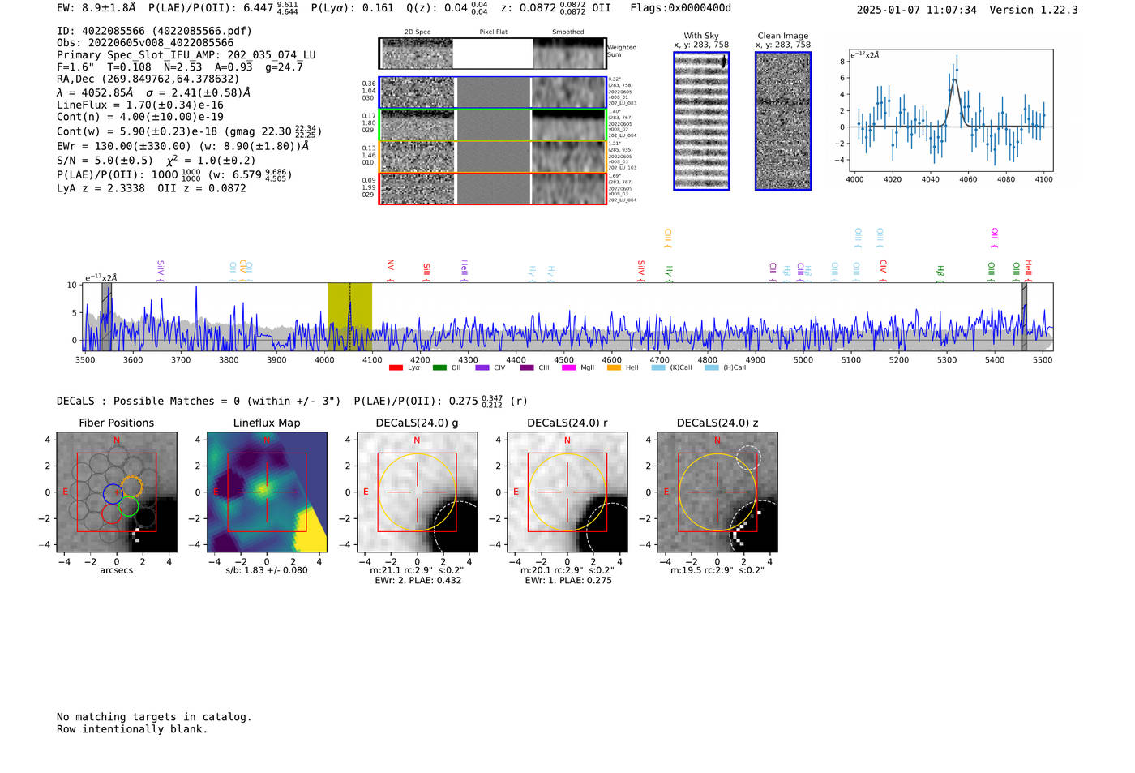Click the Lyα red legend swatch

396,367
